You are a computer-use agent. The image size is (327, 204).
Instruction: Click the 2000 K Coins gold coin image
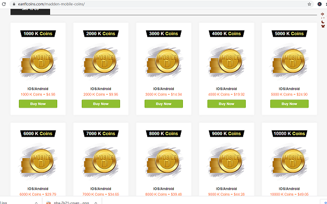101,61
